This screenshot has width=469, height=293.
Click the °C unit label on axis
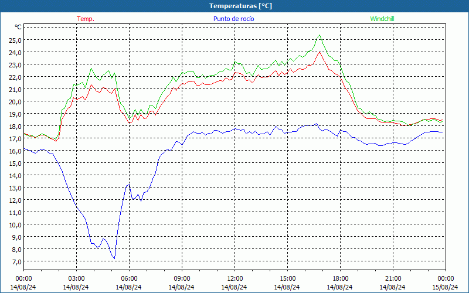pyautogui.click(x=18, y=27)
